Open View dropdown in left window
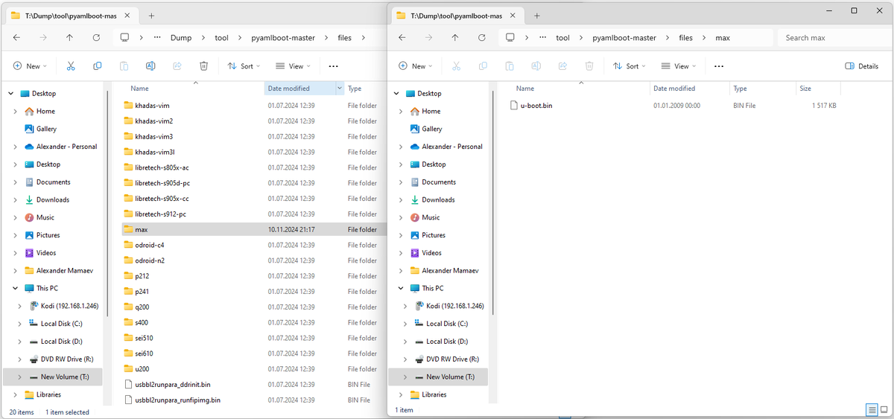This screenshot has height=419, width=894. (293, 66)
